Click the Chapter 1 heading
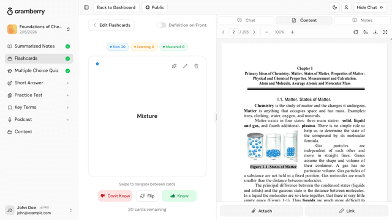Screen dimensions: 392x220 click(305, 68)
